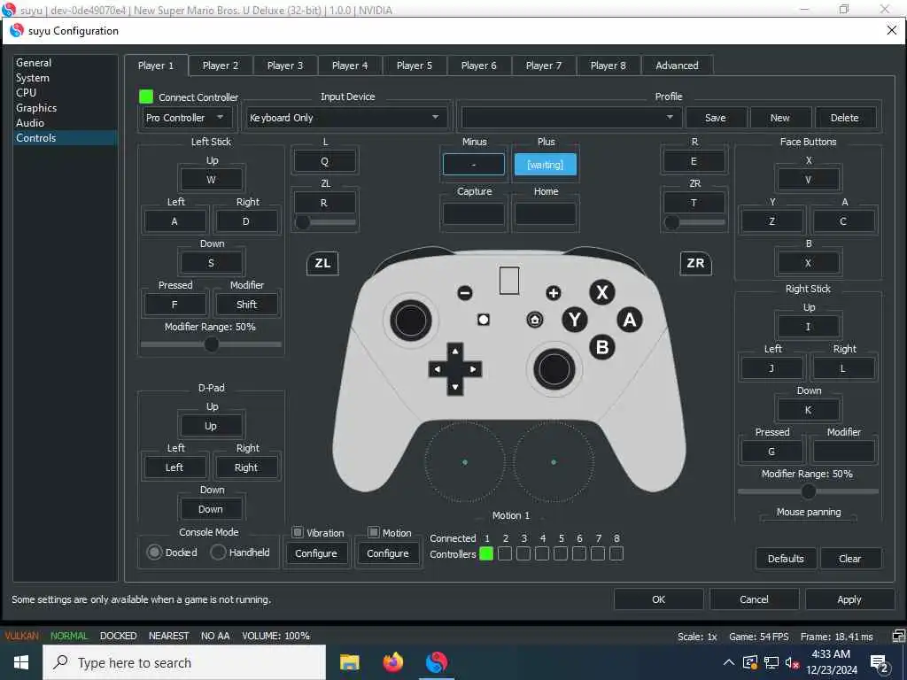
Task: Open the notification center icon
Action: [880, 663]
